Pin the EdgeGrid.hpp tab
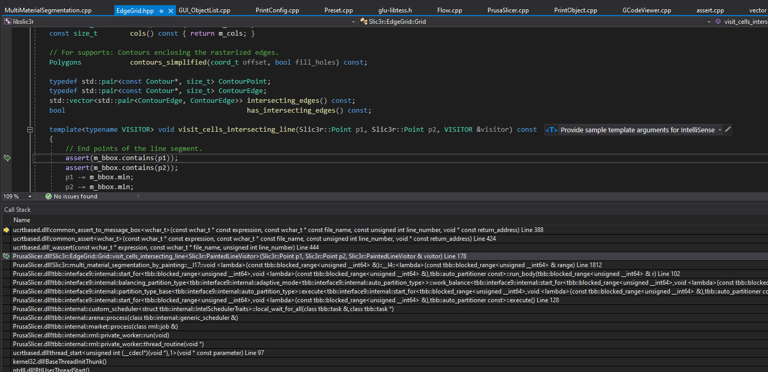This screenshot has width=768, height=372. coord(161,10)
